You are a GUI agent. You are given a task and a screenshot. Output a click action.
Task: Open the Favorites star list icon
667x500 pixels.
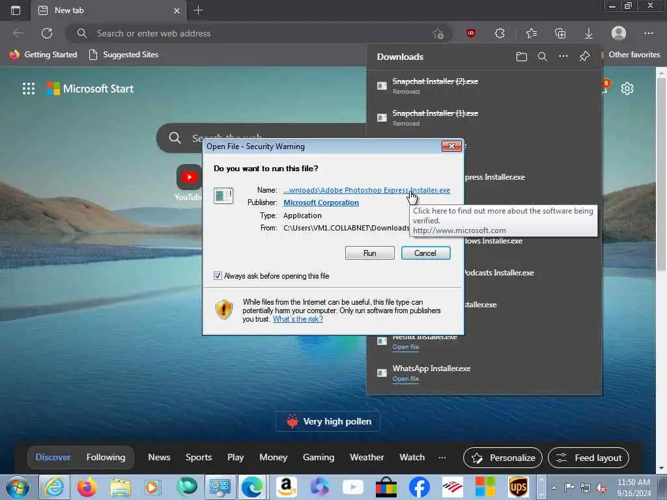[532, 33]
